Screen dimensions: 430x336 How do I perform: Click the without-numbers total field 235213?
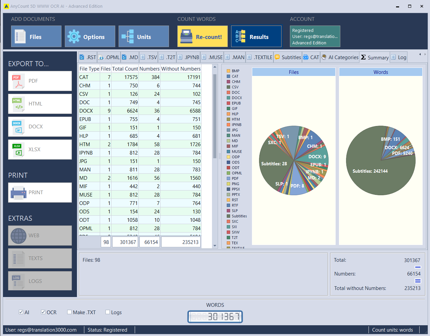[181, 242]
